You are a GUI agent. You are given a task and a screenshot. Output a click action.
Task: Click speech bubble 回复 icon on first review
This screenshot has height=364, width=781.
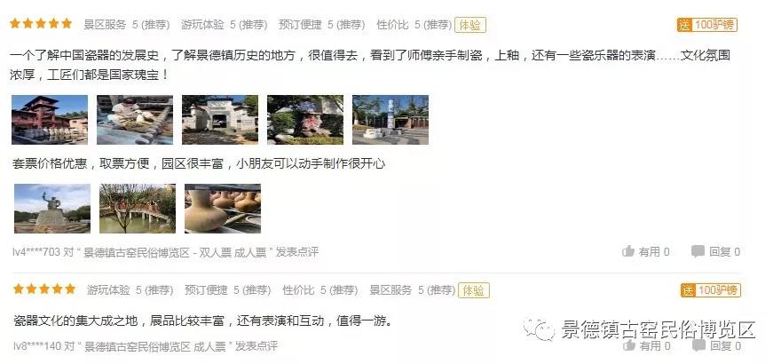698,251
